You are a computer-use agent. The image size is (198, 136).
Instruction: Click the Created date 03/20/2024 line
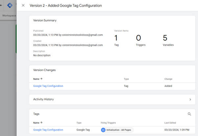tap(68, 45)
